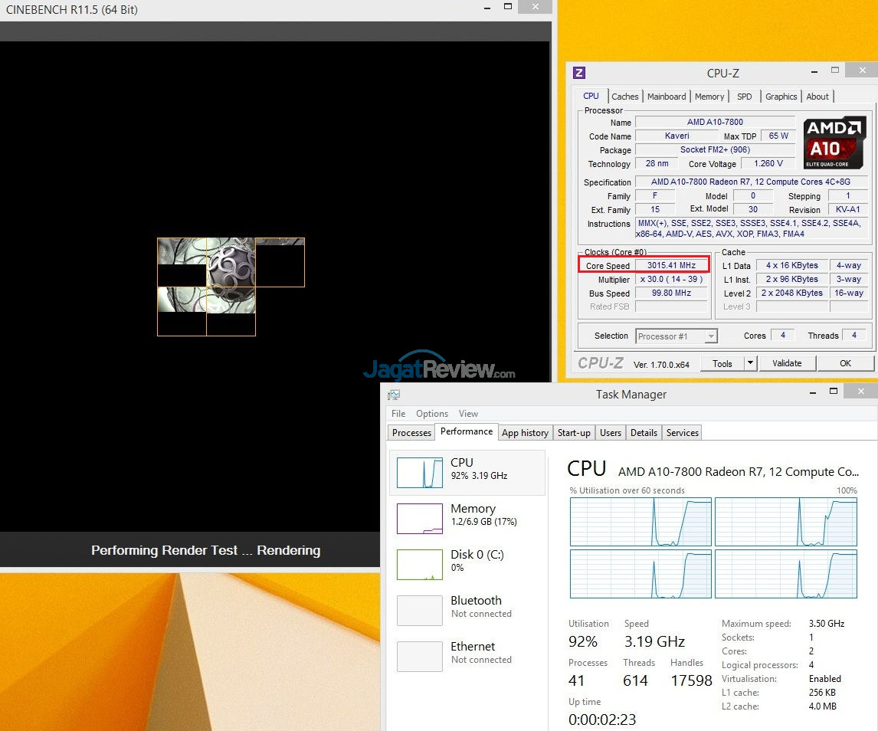Switch to the Caches tab in CPU-Z
Screen dimensions: 878x731
(624, 97)
